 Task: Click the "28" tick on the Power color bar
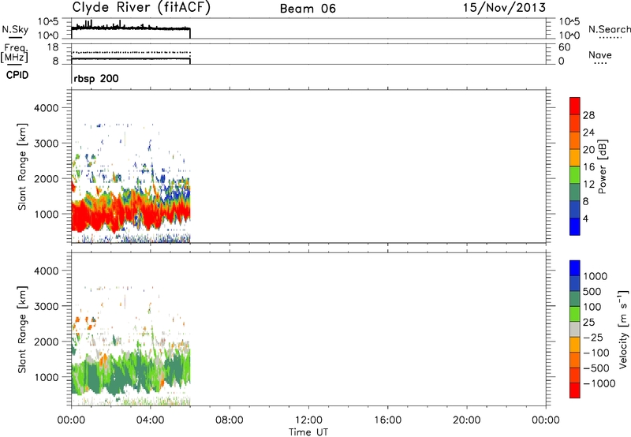pos(588,115)
